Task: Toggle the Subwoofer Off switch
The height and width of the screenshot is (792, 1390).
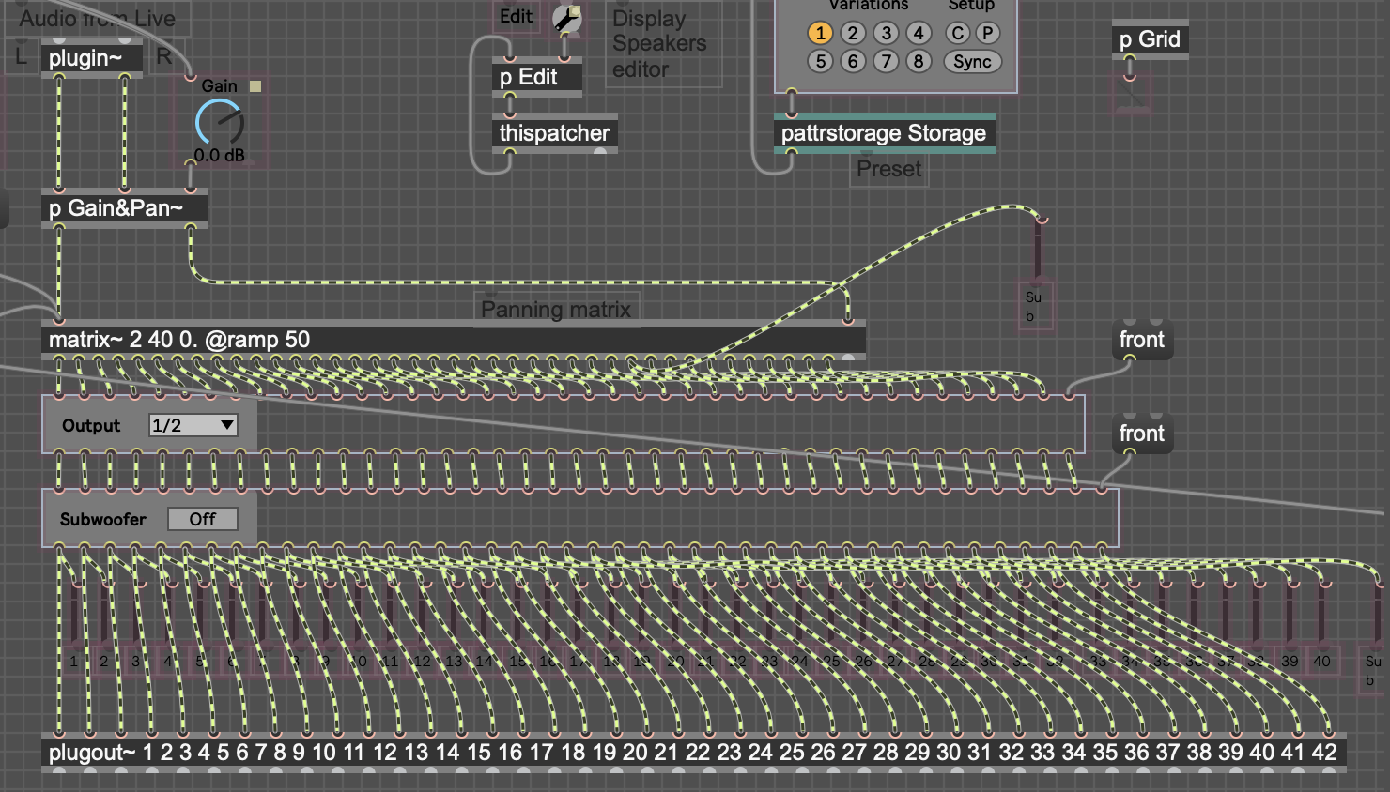Action: (x=202, y=520)
